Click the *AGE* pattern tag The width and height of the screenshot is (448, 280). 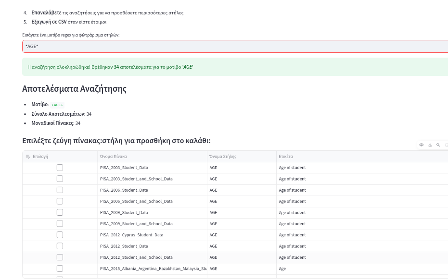click(x=57, y=105)
